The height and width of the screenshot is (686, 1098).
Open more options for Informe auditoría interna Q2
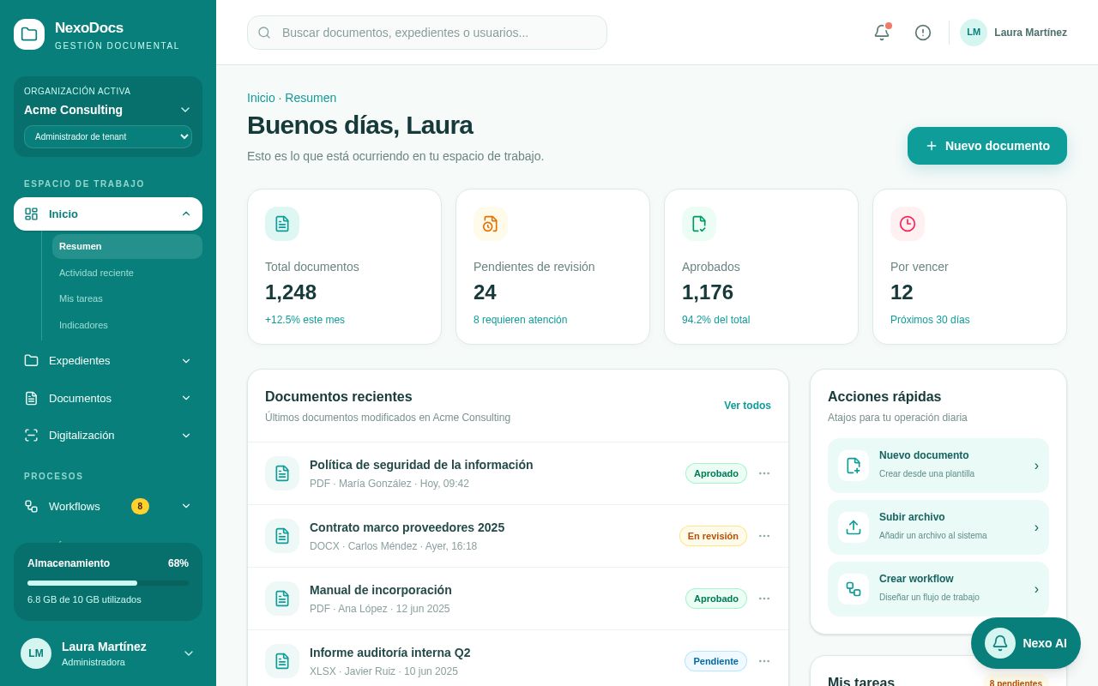[764, 661]
